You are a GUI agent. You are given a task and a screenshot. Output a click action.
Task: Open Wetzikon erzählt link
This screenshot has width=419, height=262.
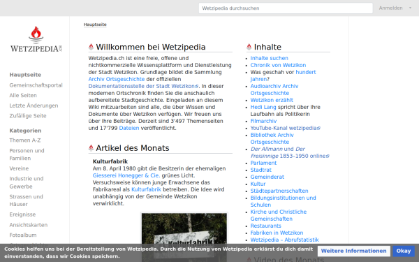(x=272, y=100)
